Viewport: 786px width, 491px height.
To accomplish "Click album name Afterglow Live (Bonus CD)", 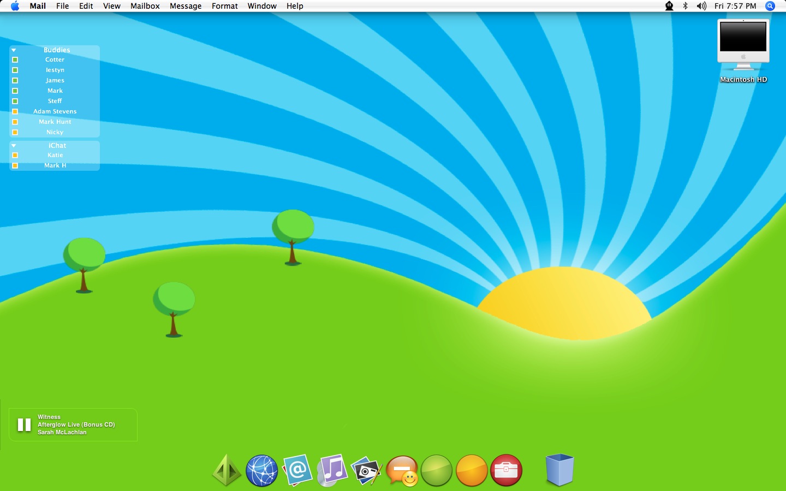I will (76, 424).
